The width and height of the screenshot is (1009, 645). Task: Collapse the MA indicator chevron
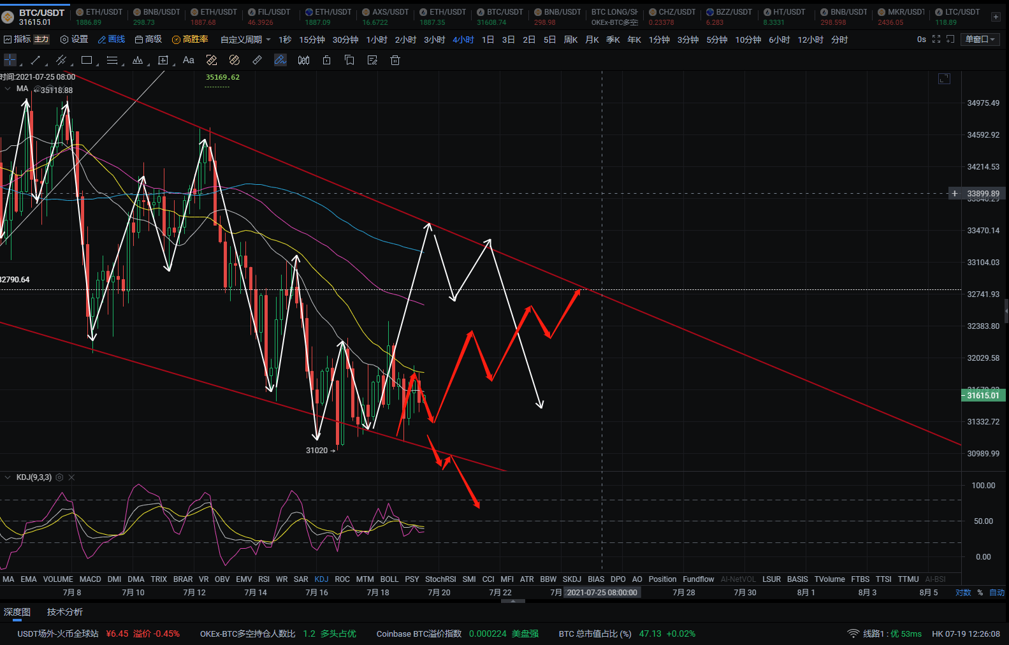[x=8, y=89]
